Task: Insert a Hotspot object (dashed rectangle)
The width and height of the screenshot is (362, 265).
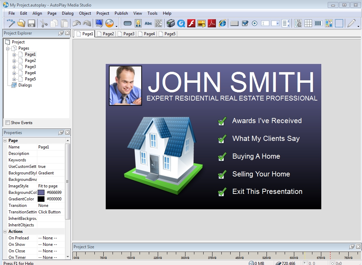Action: pyautogui.click(x=339, y=23)
